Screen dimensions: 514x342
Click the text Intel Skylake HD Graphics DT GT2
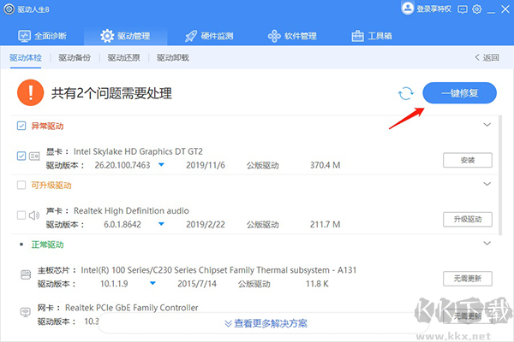click(138, 151)
